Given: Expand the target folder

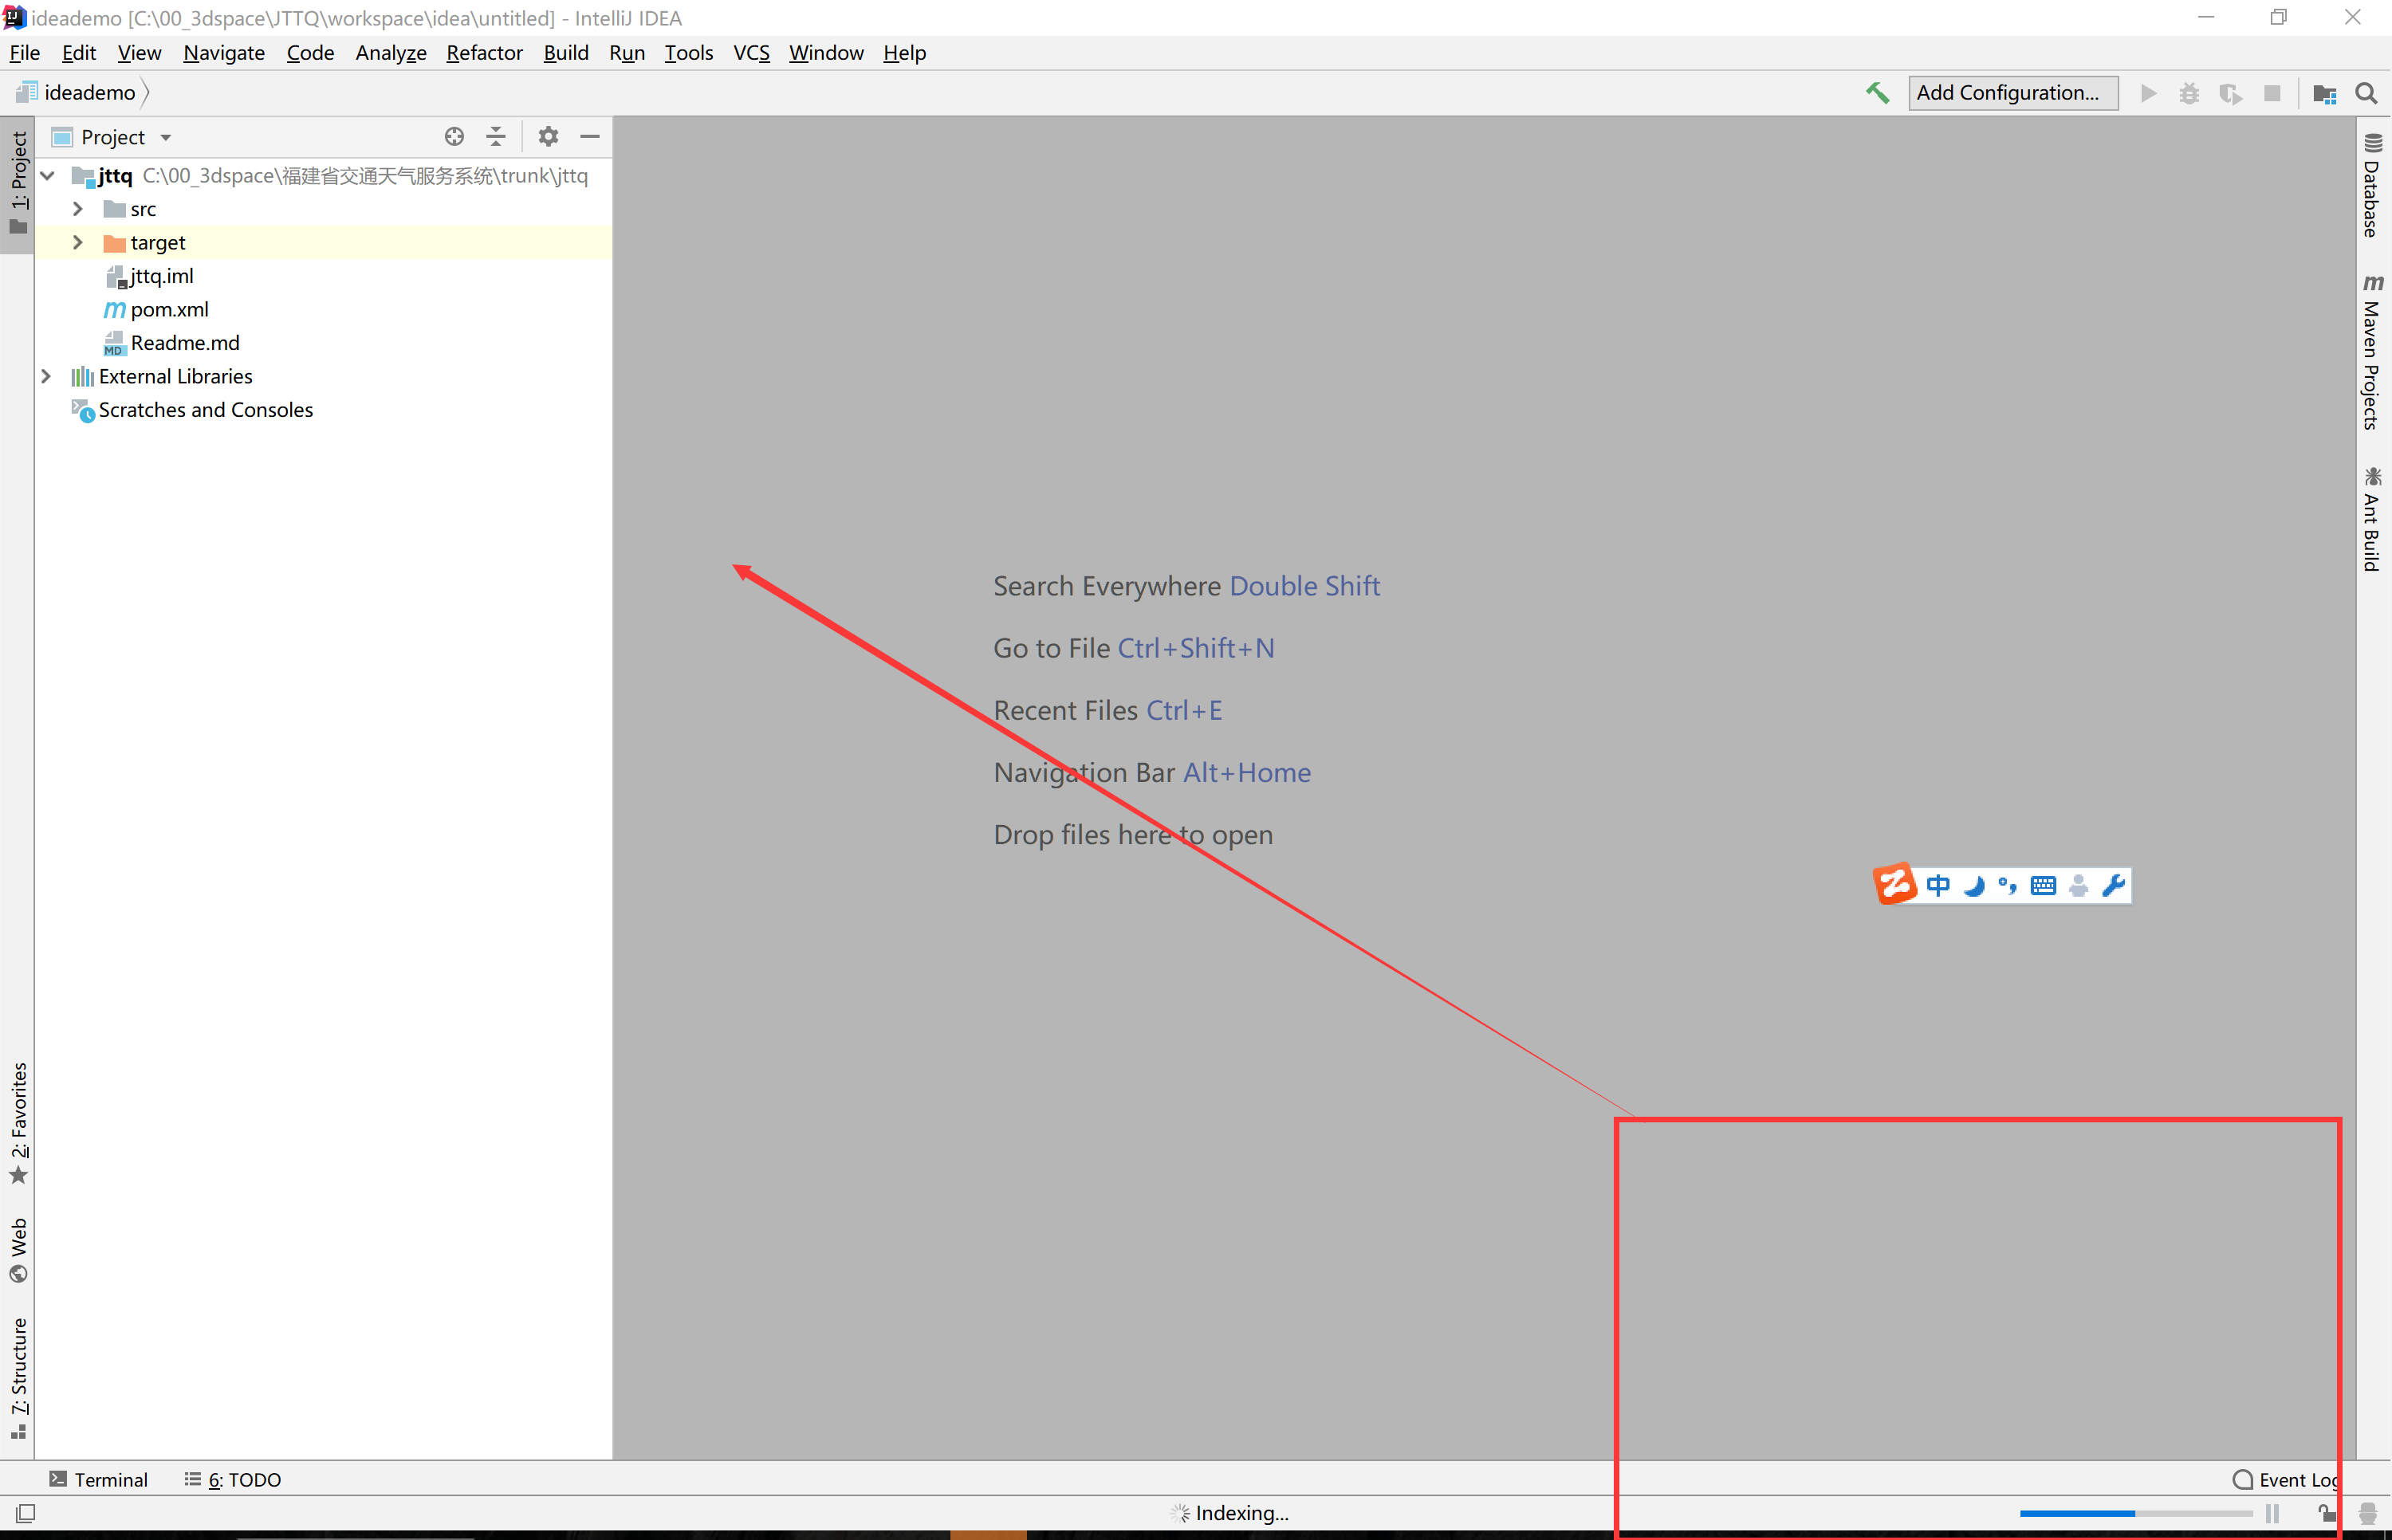Looking at the screenshot, I should point(78,242).
